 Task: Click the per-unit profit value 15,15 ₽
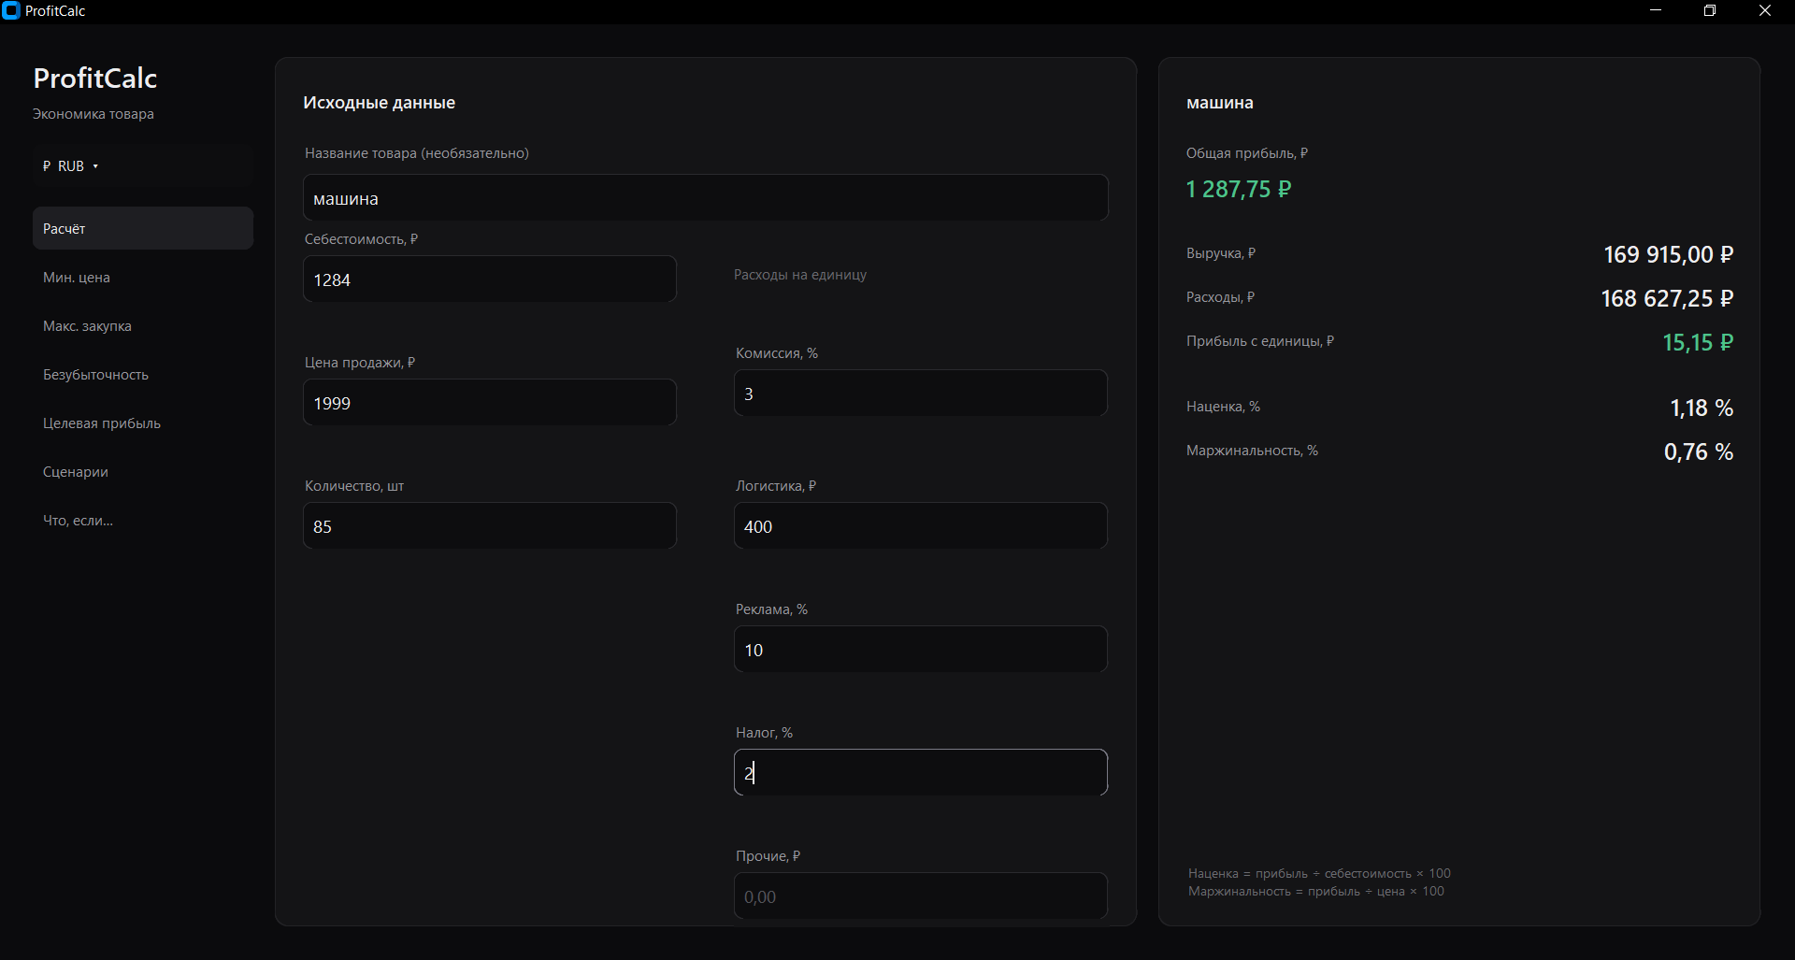[1698, 342]
